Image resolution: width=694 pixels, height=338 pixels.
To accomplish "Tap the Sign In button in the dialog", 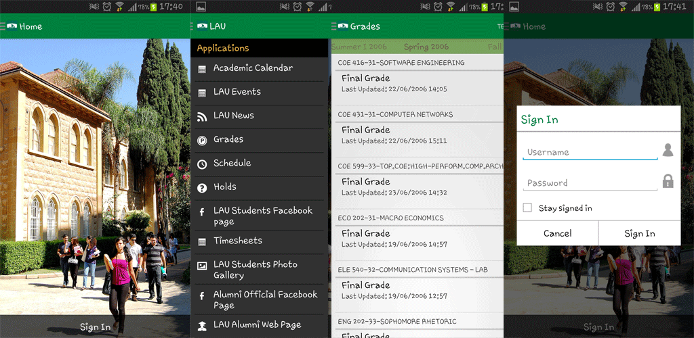I will point(640,233).
